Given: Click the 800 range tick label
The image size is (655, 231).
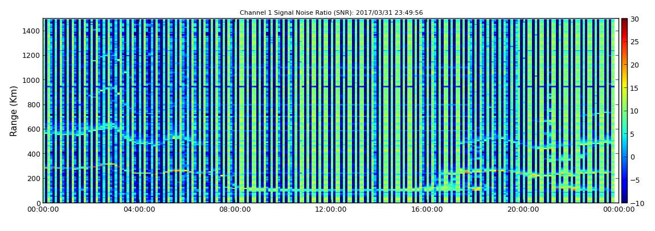Looking at the screenshot, I should [x=34, y=104].
